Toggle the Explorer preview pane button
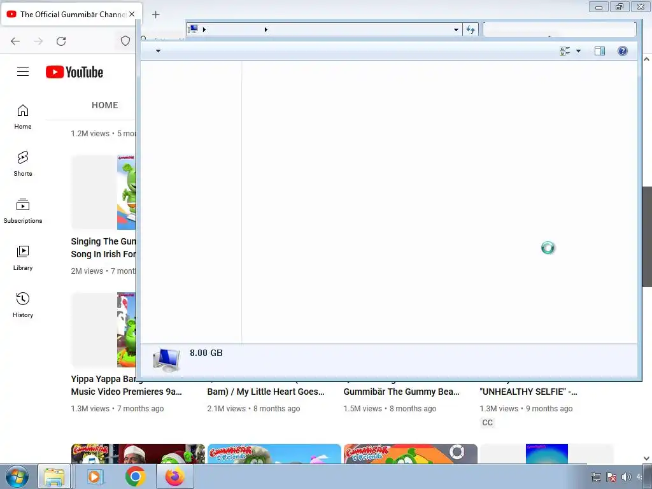The width and height of the screenshot is (652, 489). pos(600,51)
